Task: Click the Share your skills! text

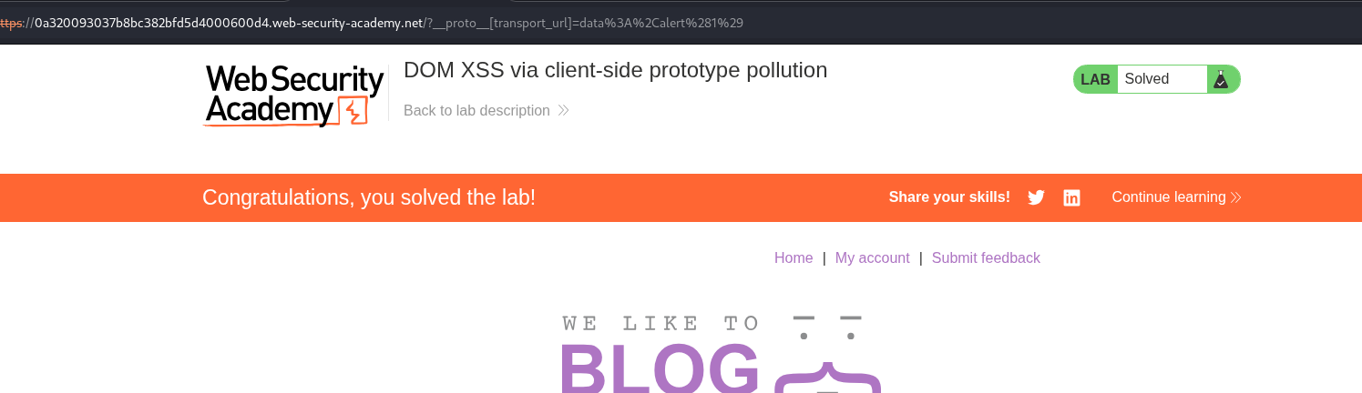Action: (x=949, y=197)
